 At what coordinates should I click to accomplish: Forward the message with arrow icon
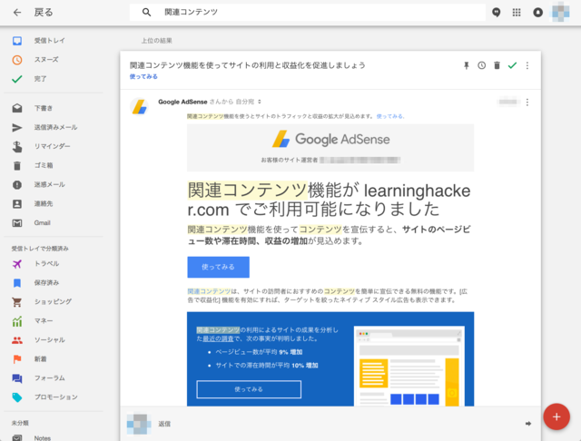[x=528, y=424]
